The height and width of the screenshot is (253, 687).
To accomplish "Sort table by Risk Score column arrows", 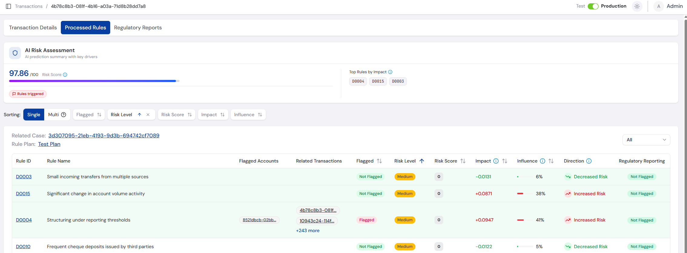I will 463,161.
